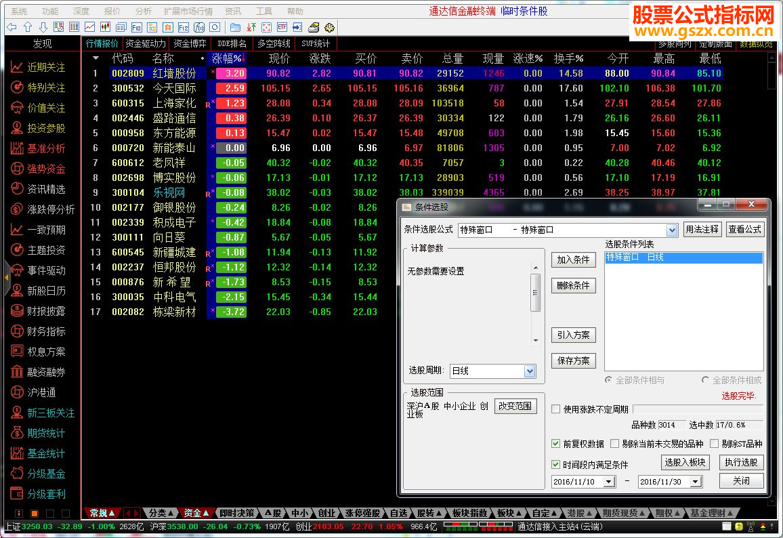
Task: Toggle 时间段内满足条件 checkbox
Action: click(x=556, y=465)
